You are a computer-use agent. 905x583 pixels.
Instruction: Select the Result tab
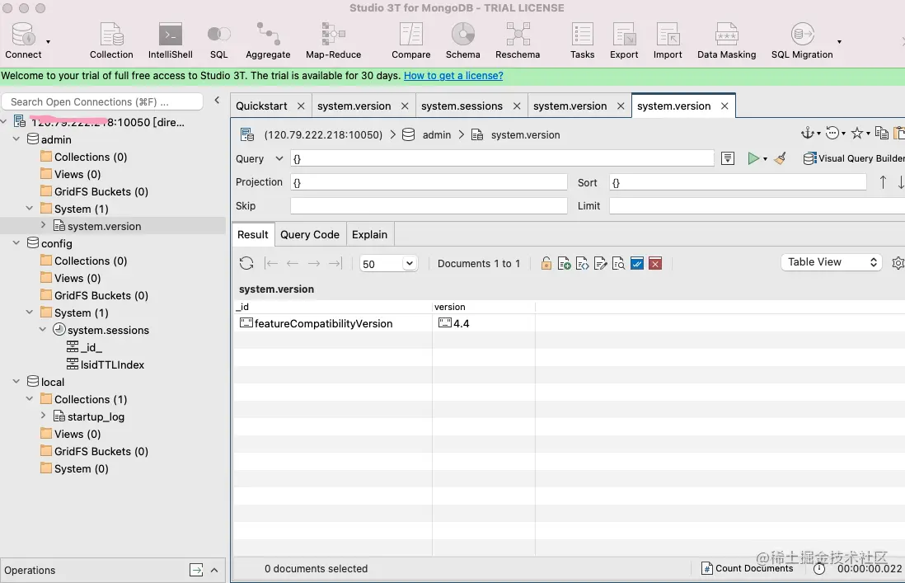coord(253,234)
